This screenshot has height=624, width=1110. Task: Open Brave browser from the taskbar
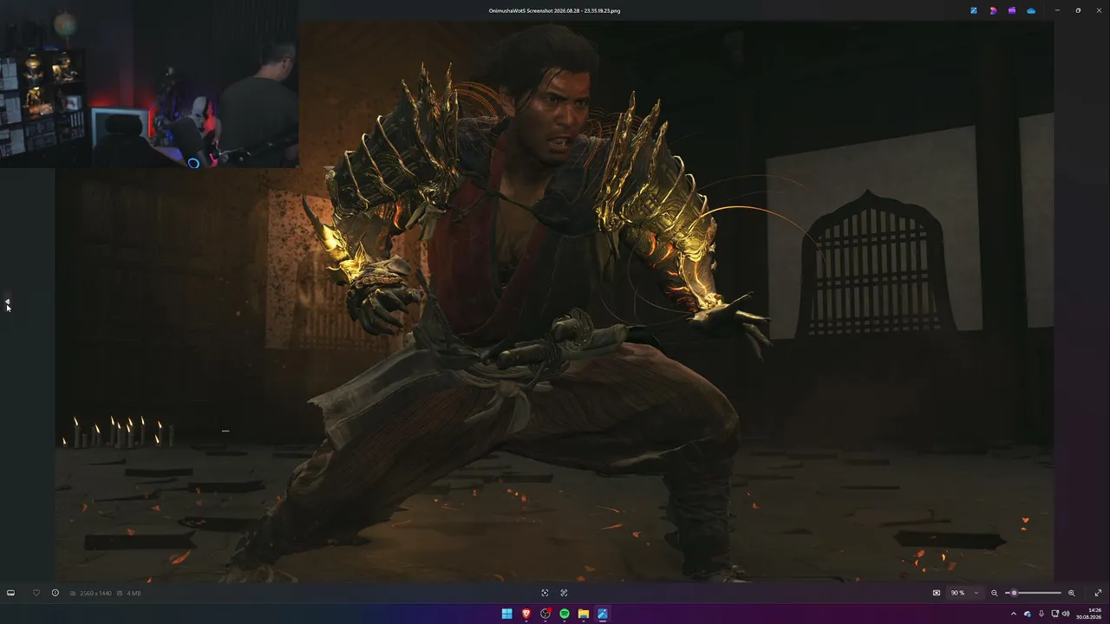(526, 614)
